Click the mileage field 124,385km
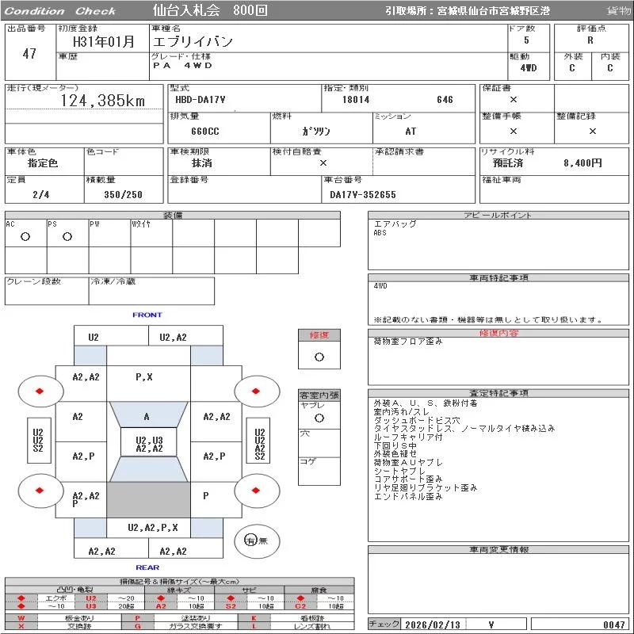 pyautogui.click(x=103, y=101)
